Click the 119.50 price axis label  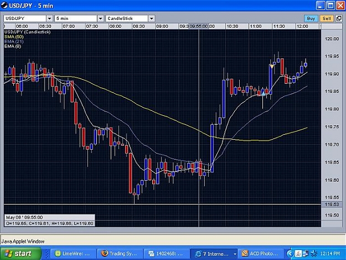click(x=332, y=215)
